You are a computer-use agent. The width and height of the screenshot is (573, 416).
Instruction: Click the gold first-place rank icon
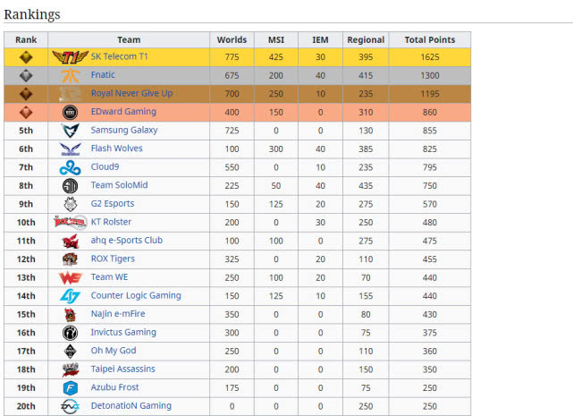tap(26, 57)
